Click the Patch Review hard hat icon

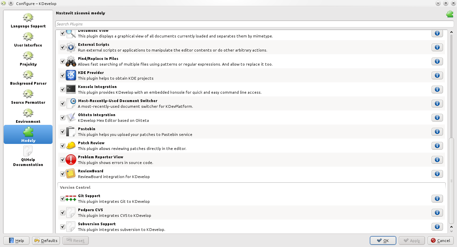coord(71,146)
